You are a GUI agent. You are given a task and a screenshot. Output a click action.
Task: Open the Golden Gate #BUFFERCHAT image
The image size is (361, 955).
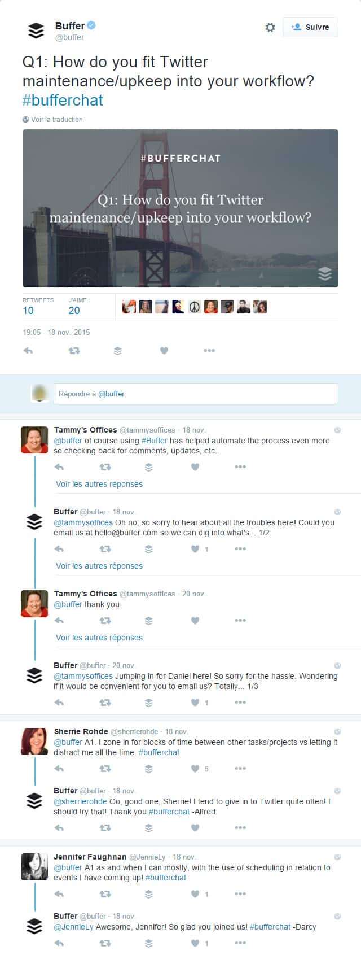(180, 208)
